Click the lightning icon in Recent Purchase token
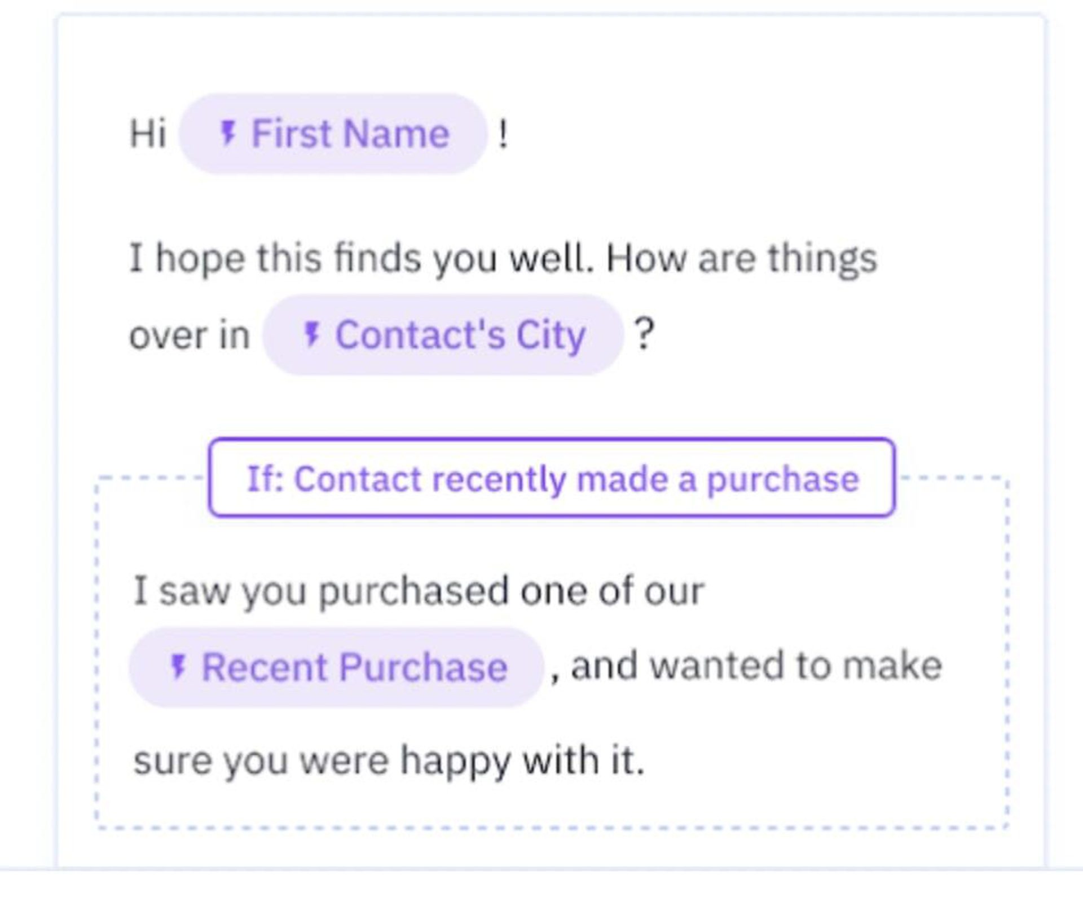The image size is (1083, 907). click(178, 667)
